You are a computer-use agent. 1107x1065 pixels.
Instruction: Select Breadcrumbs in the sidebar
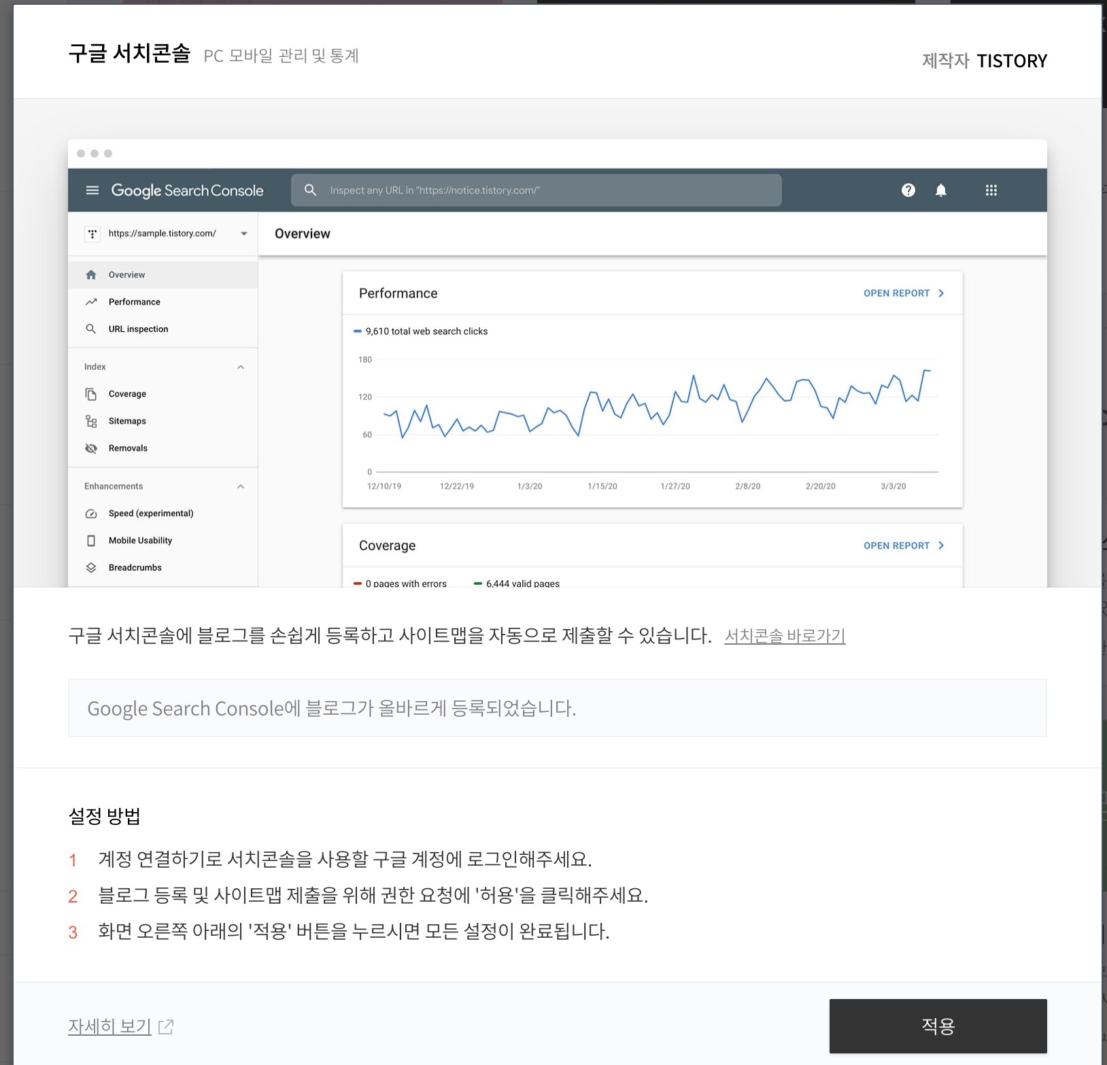163,568
